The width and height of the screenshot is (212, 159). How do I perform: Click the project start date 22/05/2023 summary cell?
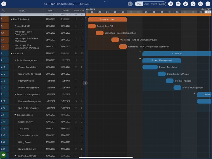click(x=51, y=15)
